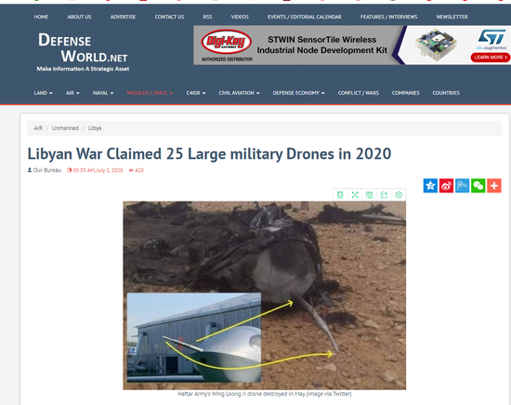The image size is (511, 405).
Task: Open the hexagon settings icon above image
Action: [399, 195]
